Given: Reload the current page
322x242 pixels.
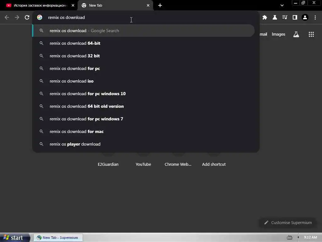Looking at the screenshot, I should (x=27, y=18).
